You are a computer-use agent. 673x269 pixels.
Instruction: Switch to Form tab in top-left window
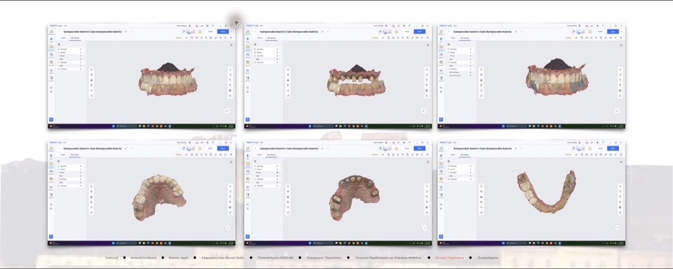[x=63, y=38]
